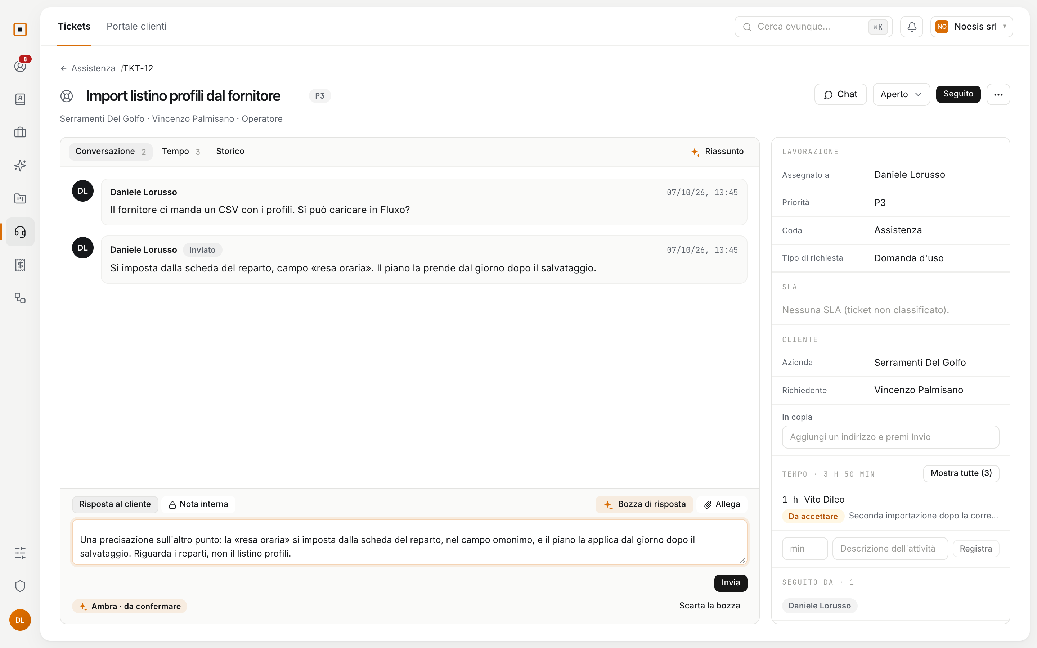Click the Riassunto summary button
This screenshot has width=1037, height=648.
pos(717,152)
